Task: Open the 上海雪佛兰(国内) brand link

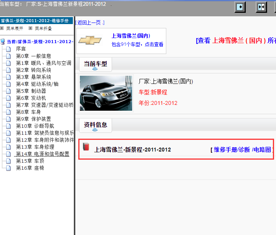Action: coord(131,36)
